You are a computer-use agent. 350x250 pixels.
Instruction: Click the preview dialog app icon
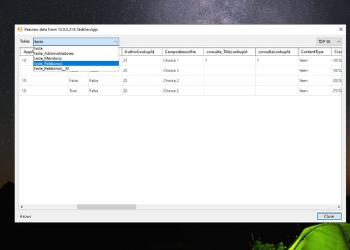point(20,29)
